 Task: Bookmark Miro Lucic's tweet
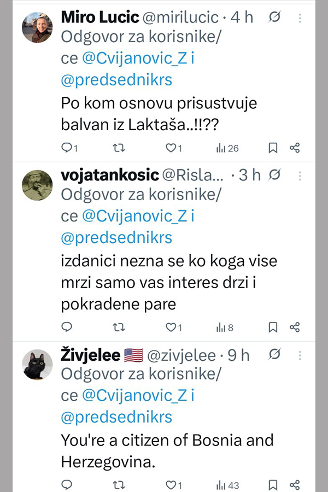coord(273,148)
